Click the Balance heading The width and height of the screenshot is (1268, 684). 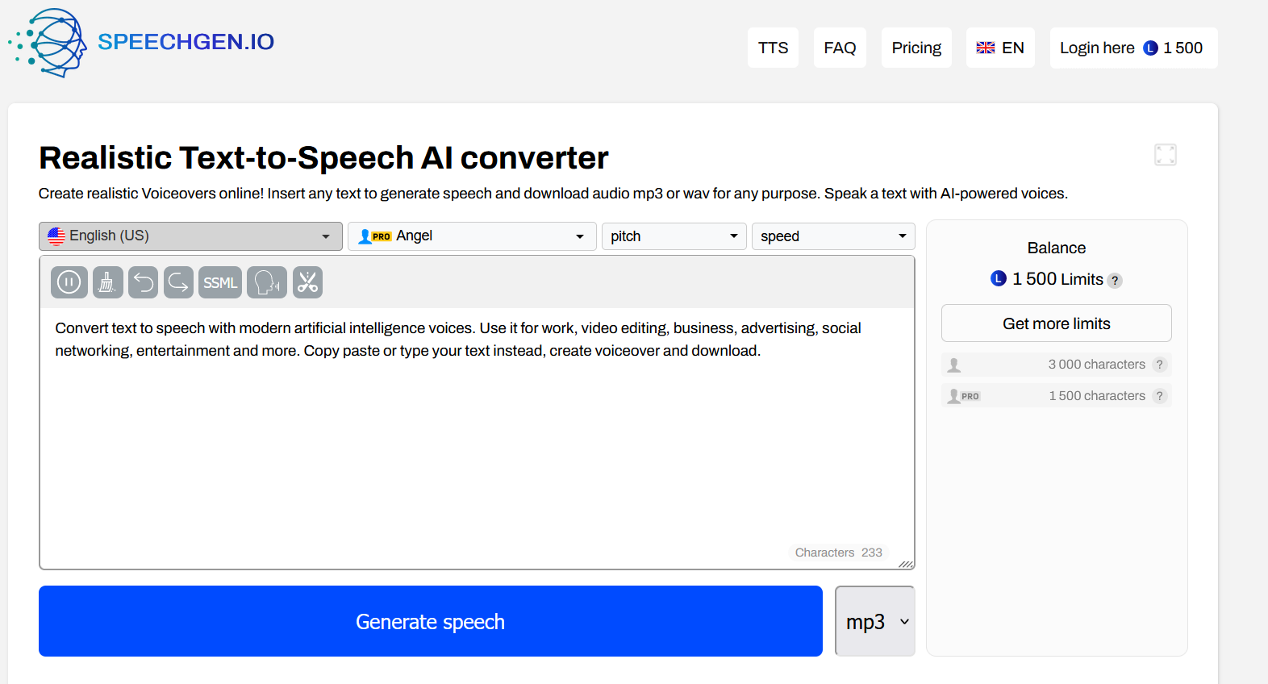point(1057,248)
